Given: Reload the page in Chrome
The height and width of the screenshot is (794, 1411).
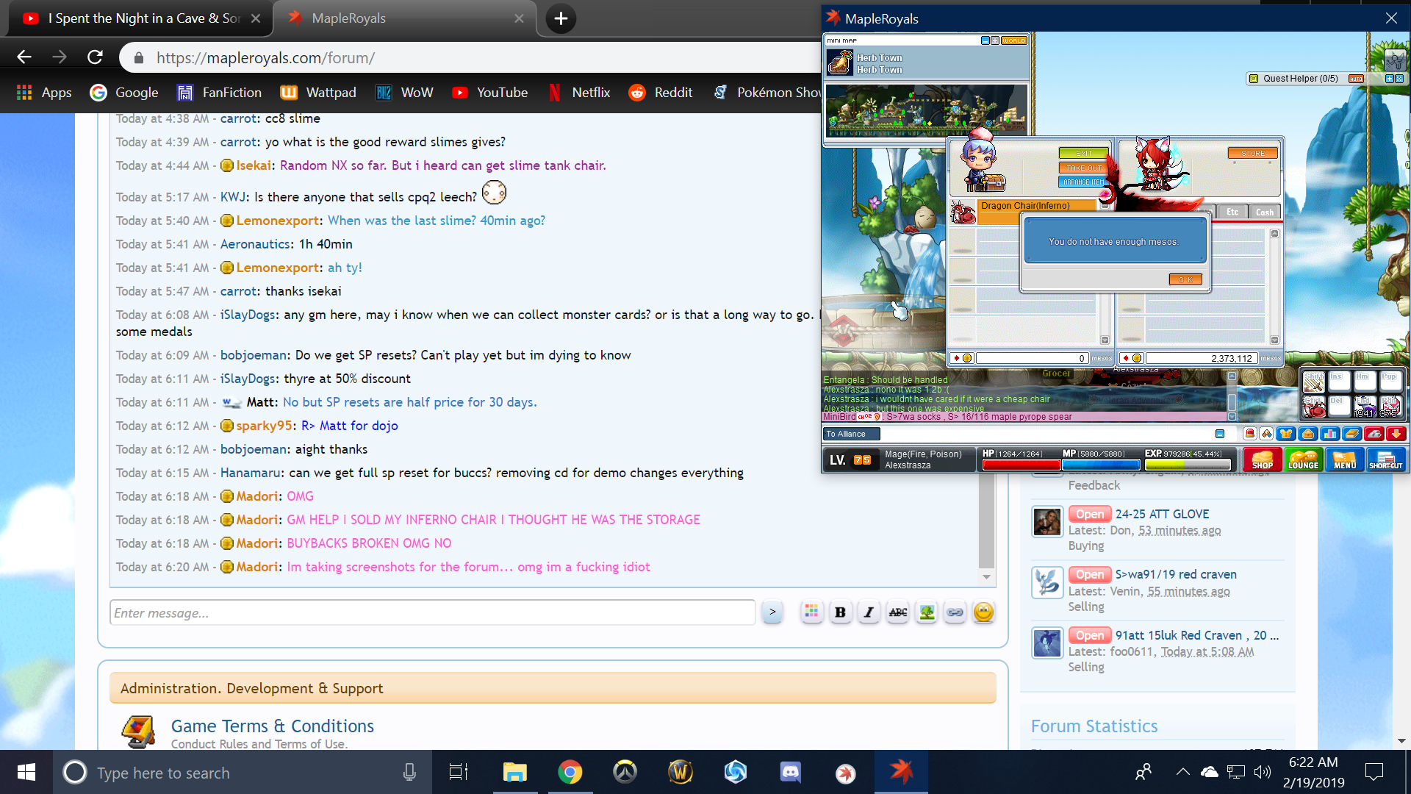Looking at the screenshot, I should click(x=95, y=57).
